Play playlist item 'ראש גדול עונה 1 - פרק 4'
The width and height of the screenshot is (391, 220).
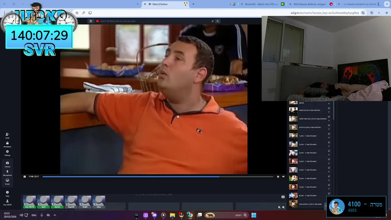click(x=293, y=161)
